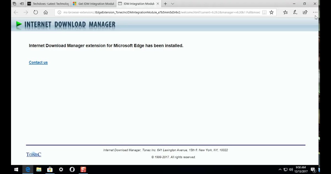
Task: Open a new tab with plus button
Action: pyautogui.click(x=165, y=4)
